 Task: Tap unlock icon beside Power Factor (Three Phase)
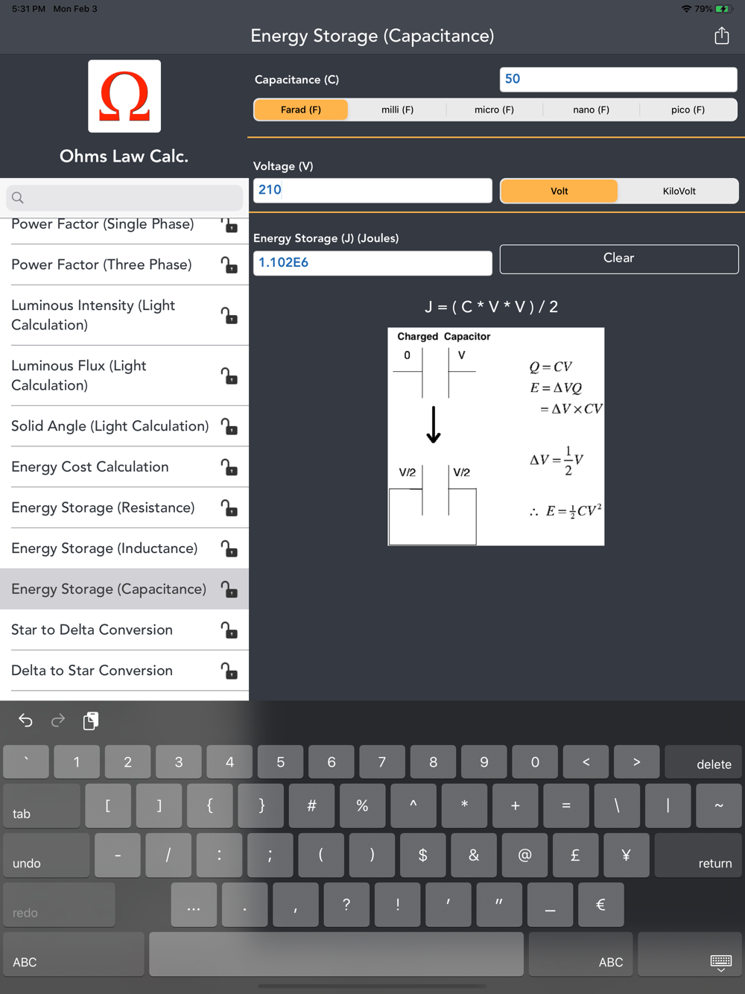[x=229, y=265]
